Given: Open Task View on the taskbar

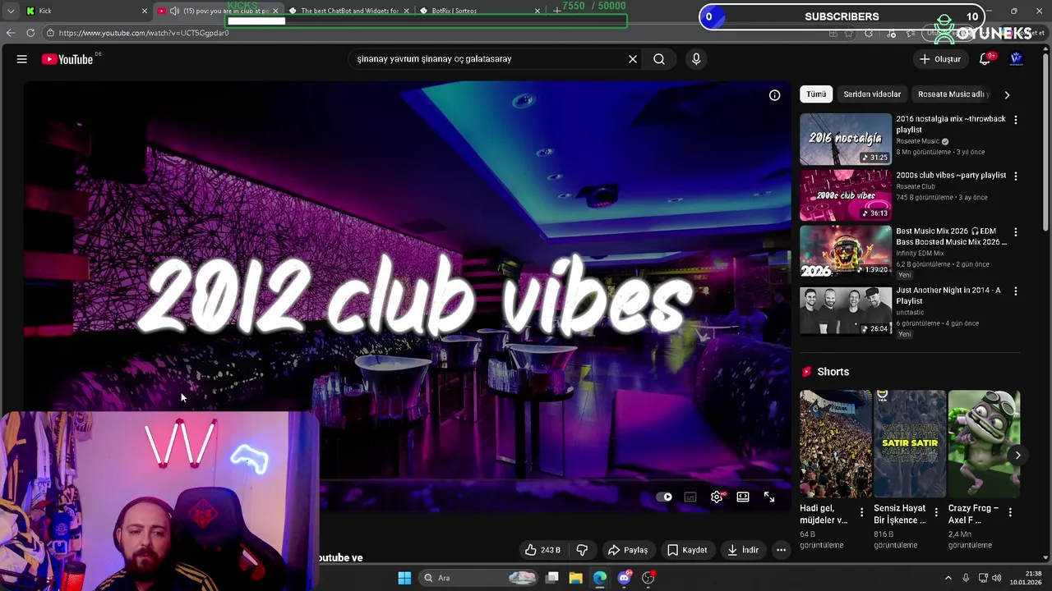Looking at the screenshot, I should point(552,578).
